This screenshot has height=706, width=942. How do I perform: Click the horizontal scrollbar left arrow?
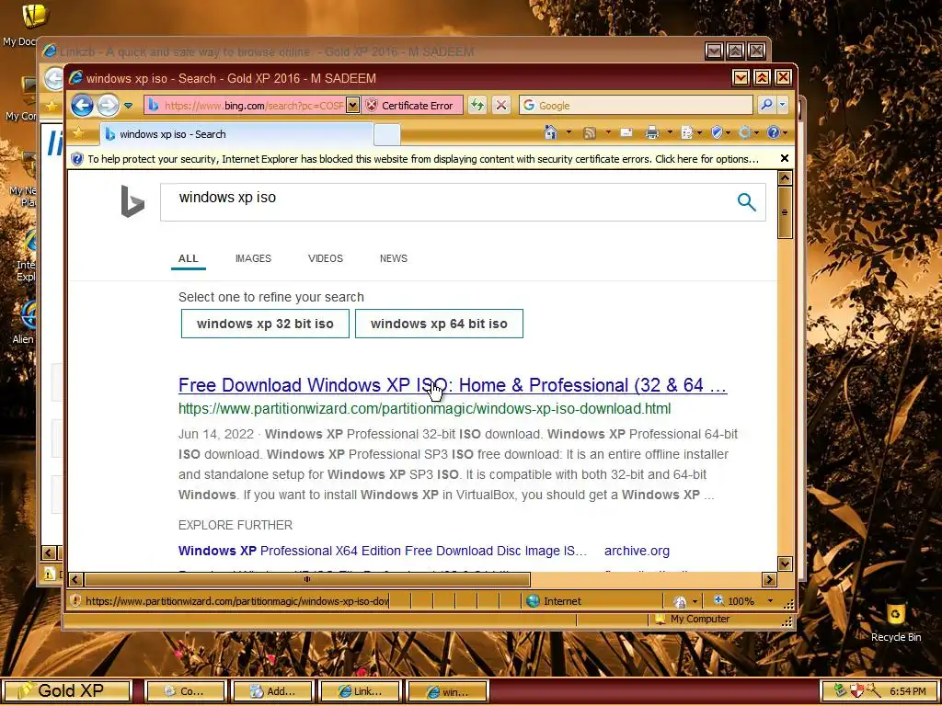tap(75, 579)
